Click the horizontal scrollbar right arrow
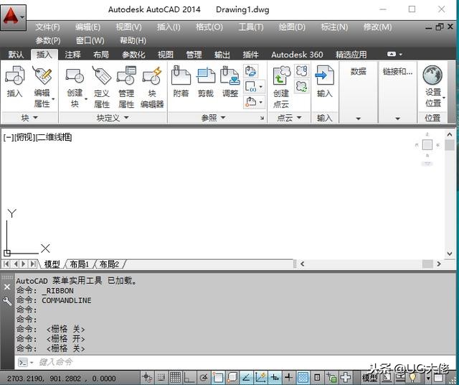Viewport: 459px width, 385px height. coord(439,264)
